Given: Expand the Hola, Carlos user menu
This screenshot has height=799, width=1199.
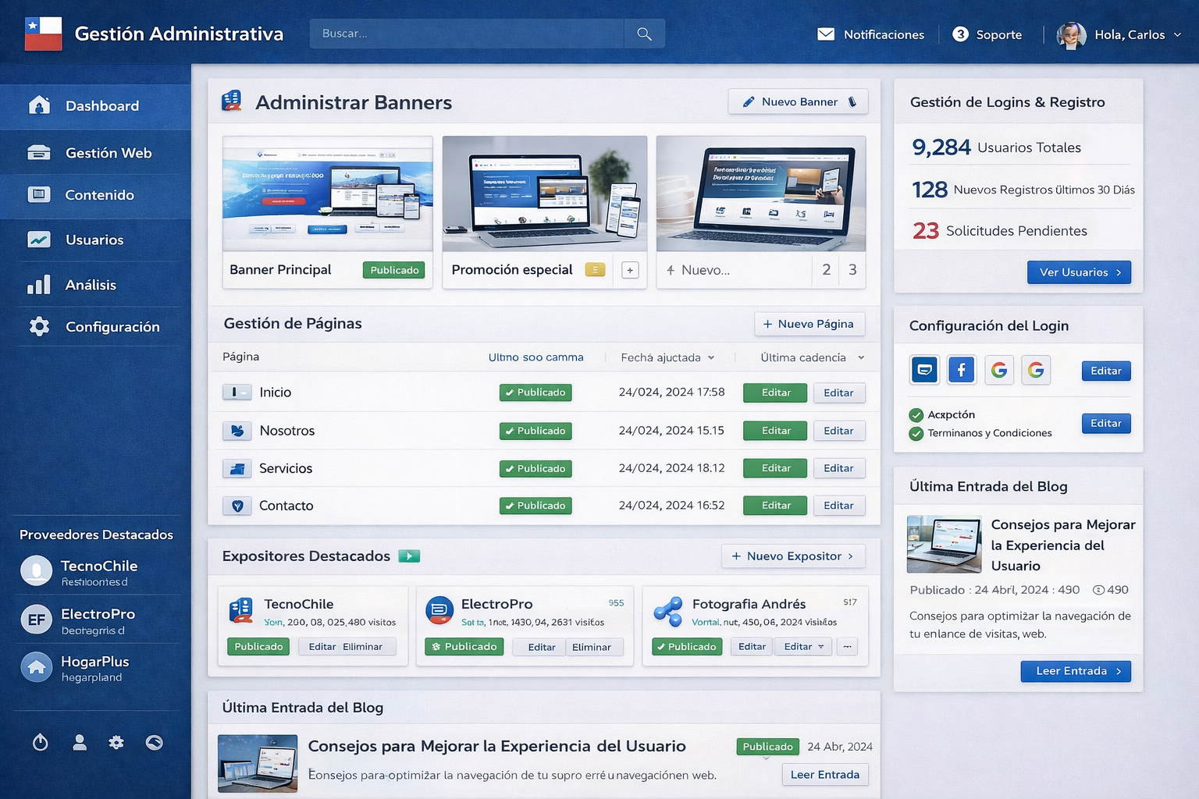Looking at the screenshot, I should click(x=1177, y=34).
